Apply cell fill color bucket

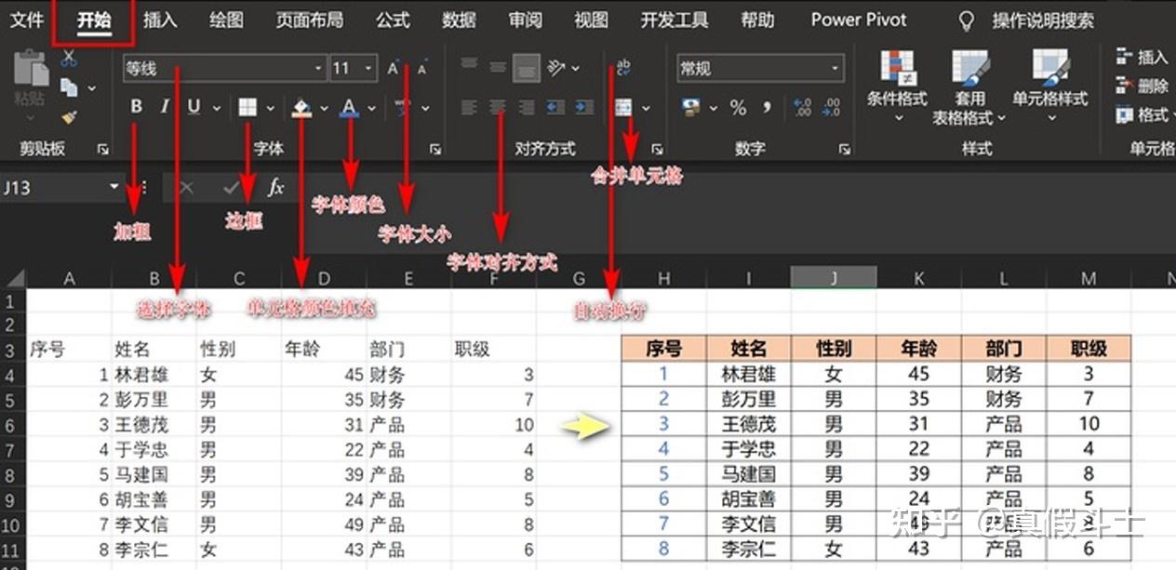[x=301, y=108]
